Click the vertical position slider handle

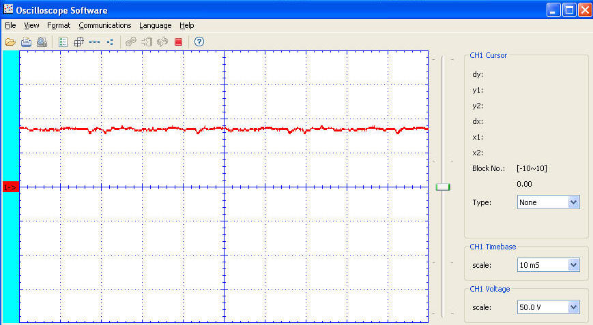[443, 187]
